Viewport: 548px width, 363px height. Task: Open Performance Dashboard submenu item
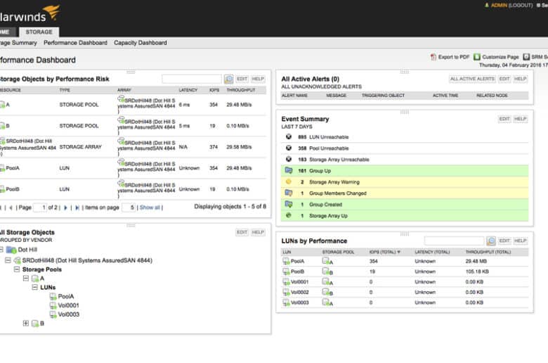tap(75, 43)
